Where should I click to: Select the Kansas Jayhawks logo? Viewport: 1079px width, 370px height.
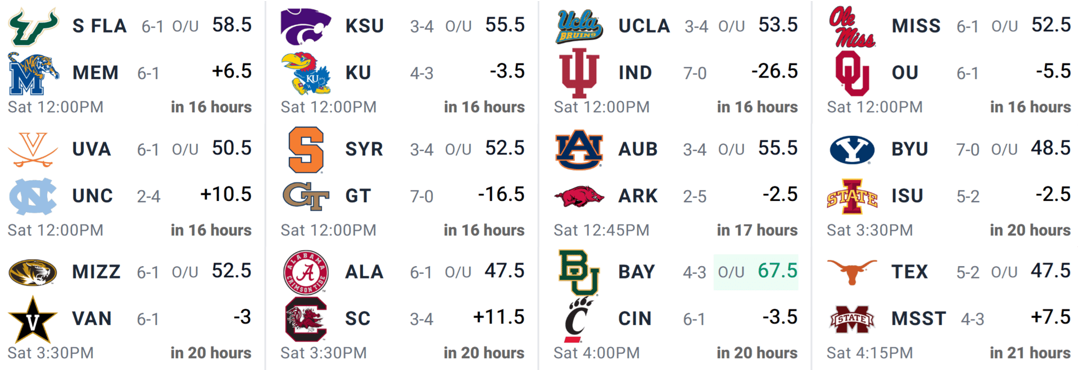[x=306, y=74]
